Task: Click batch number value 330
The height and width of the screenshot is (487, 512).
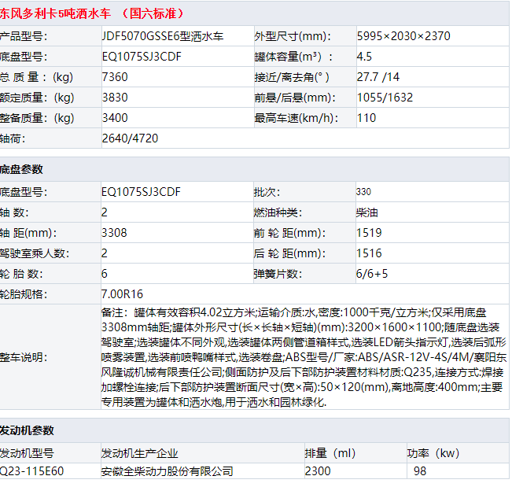Action: pos(363,192)
